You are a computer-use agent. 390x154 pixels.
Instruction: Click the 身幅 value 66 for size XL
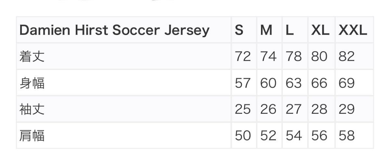click(319, 83)
